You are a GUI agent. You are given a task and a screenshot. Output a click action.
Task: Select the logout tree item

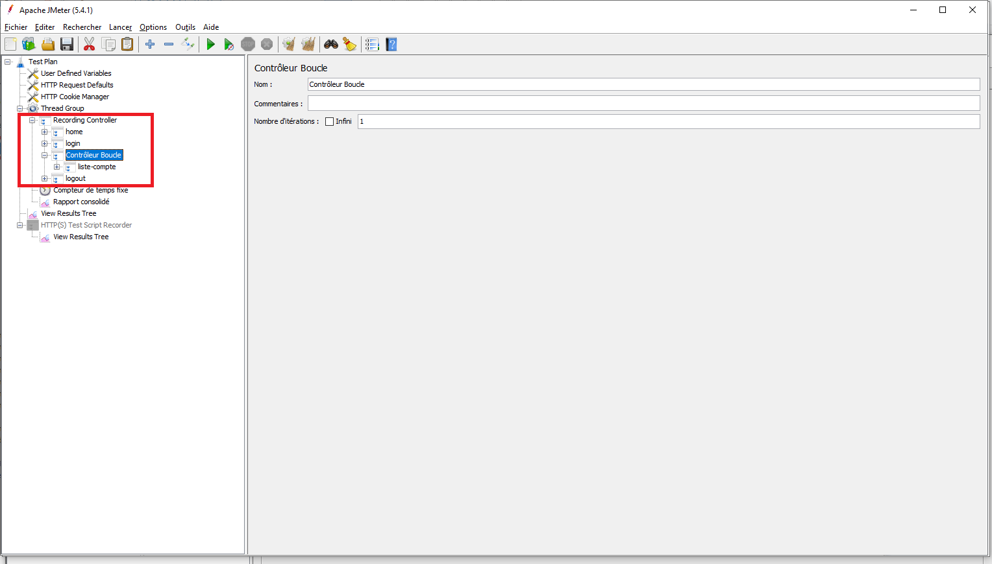pyautogui.click(x=75, y=178)
